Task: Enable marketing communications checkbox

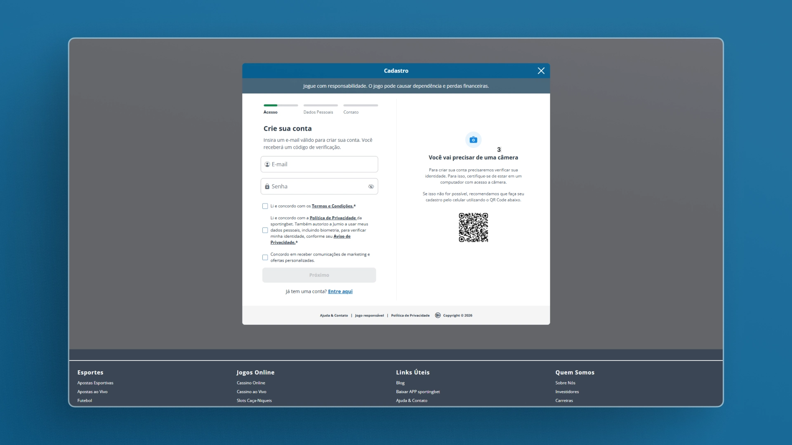Action: click(x=265, y=258)
